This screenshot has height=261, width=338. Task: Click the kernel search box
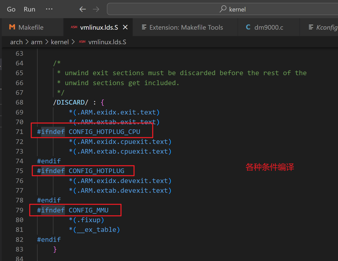(222, 9)
